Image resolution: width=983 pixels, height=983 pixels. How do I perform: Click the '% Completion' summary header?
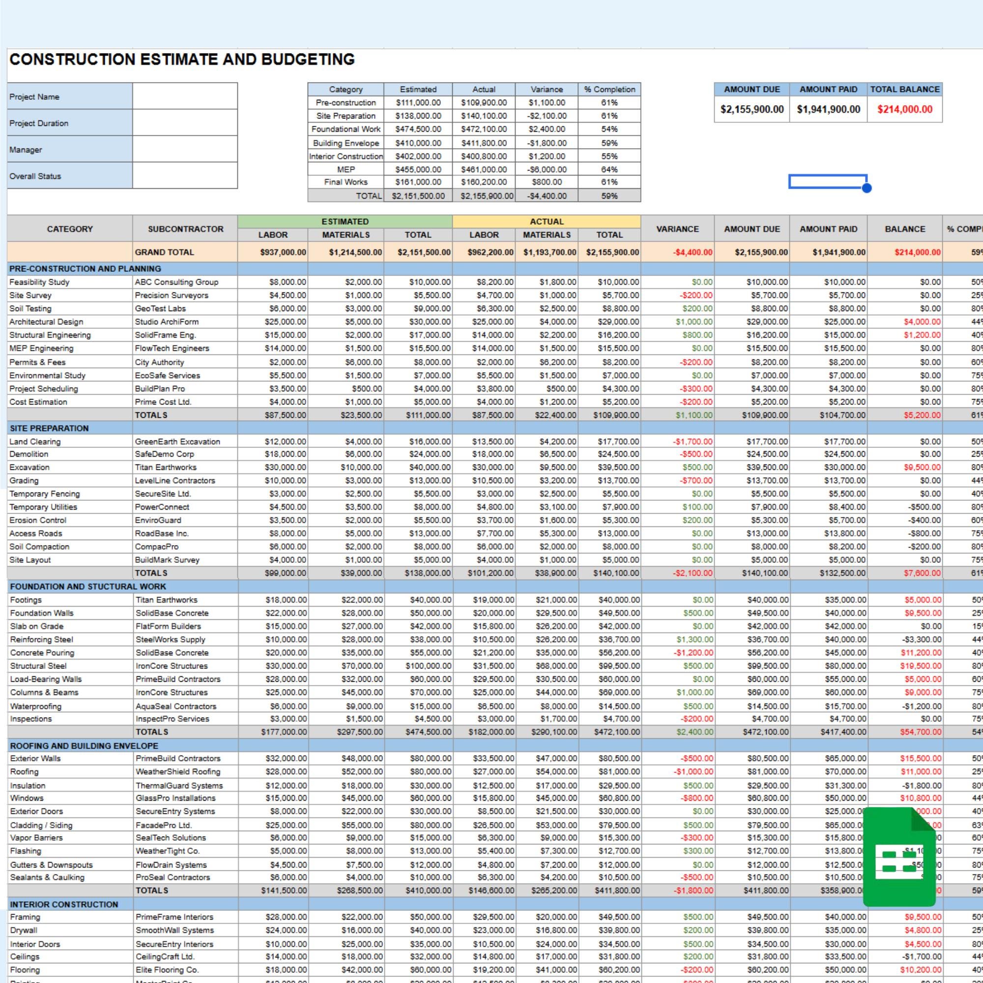coord(609,89)
